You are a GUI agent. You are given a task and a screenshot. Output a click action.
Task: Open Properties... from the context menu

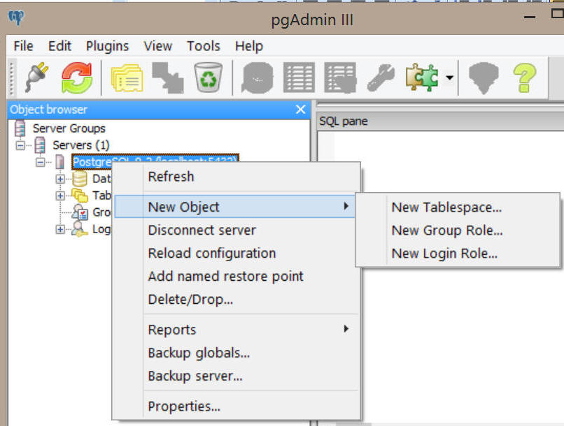(x=237, y=406)
